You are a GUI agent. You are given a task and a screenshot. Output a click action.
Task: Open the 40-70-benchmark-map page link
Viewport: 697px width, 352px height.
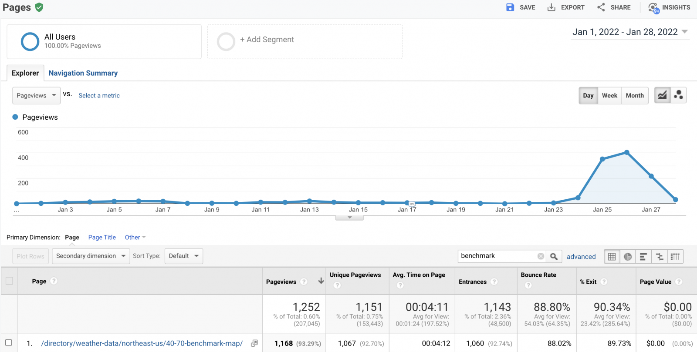[142, 343]
